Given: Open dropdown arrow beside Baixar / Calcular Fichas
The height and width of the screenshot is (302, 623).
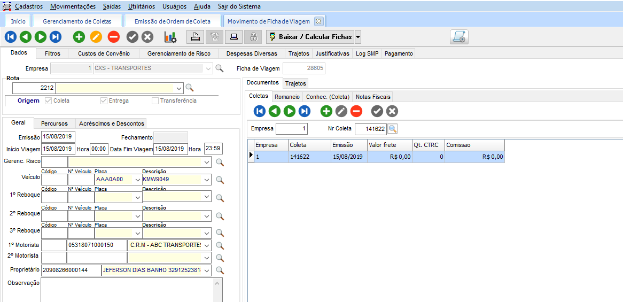Looking at the screenshot, I should 358,37.
